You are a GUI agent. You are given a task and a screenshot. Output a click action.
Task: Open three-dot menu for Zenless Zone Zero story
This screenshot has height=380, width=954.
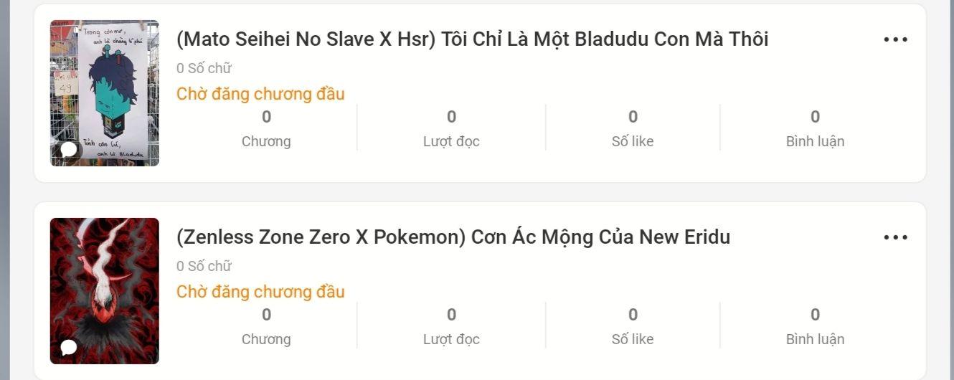click(895, 237)
